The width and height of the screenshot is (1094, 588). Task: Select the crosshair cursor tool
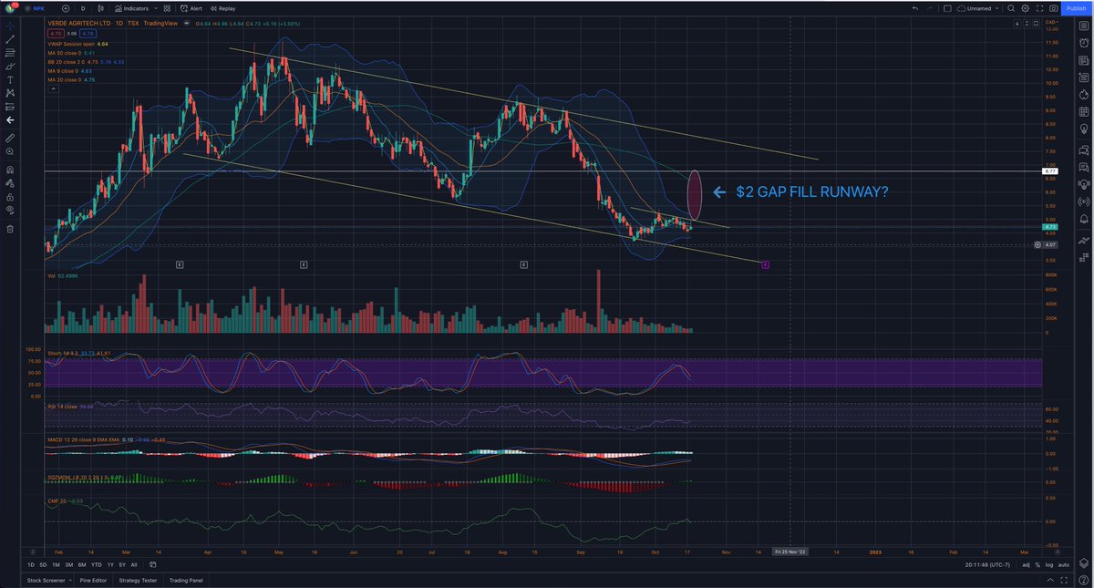(10, 26)
